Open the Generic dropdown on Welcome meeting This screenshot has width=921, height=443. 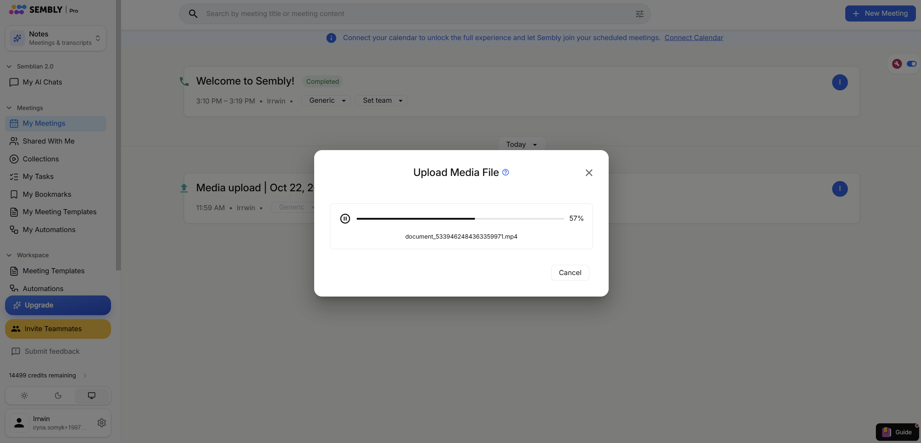[x=326, y=101]
